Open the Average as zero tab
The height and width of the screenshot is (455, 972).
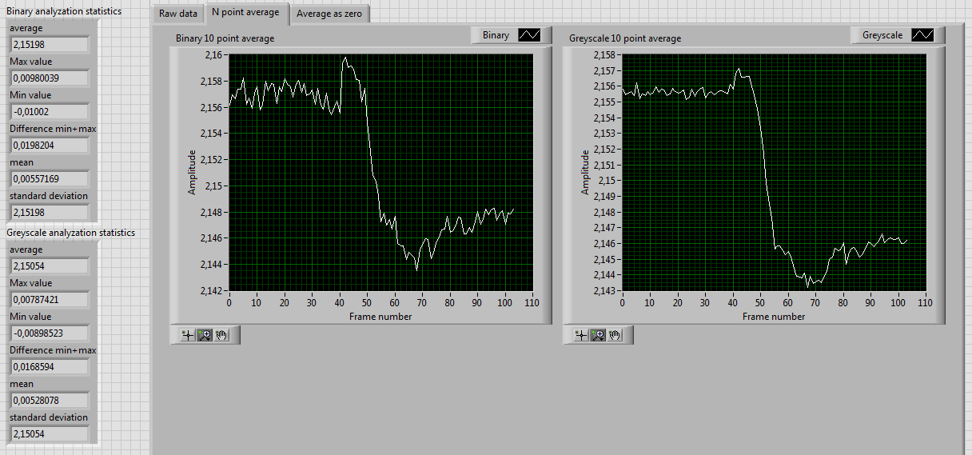tap(329, 14)
